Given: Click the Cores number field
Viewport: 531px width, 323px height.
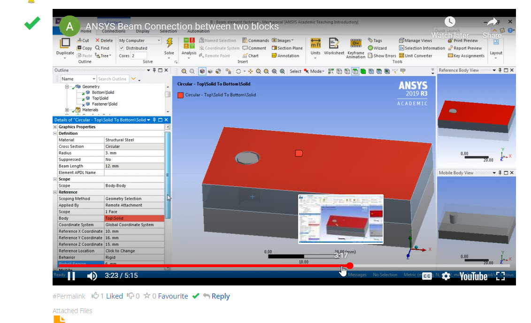Looking at the screenshot, I should pyautogui.click(x=139, y=55).
